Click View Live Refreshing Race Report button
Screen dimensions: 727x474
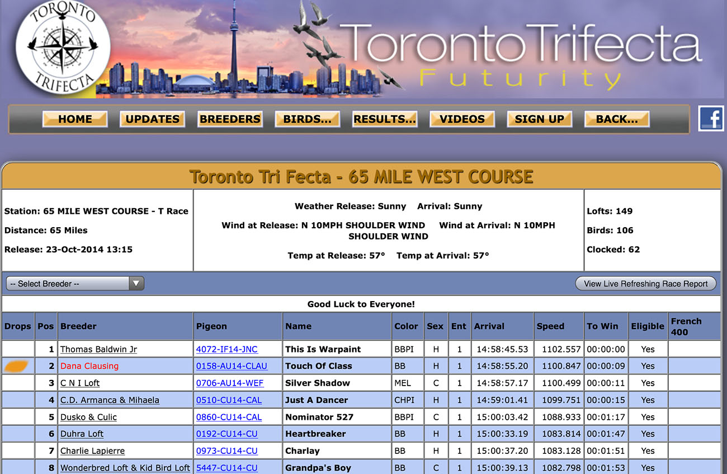(x=646, y=284)
